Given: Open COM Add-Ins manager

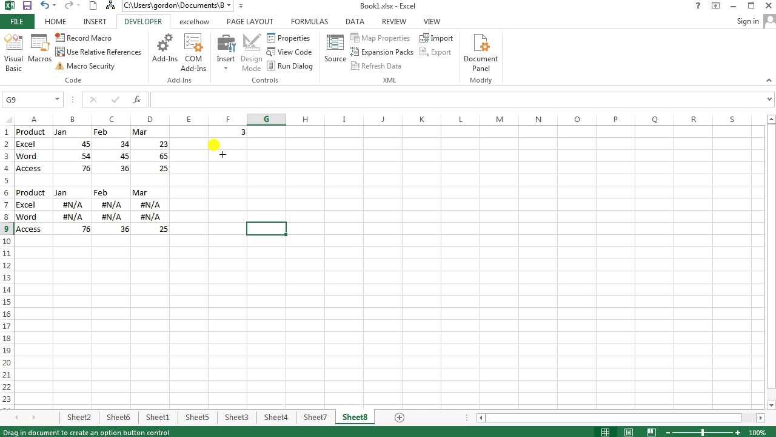Looking at the screenshot, I should coord(193,52).
